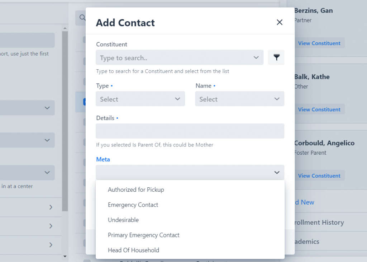Click the left panel scrollbar up arrow
The image size is (367, 262).
65,28
